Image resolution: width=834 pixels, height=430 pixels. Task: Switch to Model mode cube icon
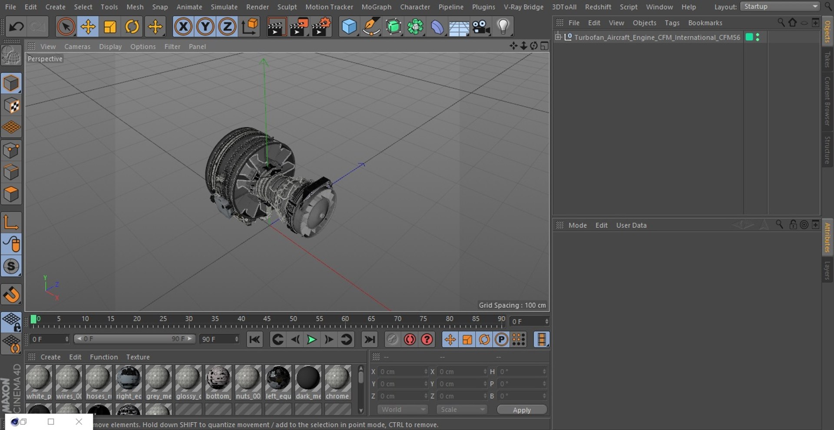coord(11,83)
